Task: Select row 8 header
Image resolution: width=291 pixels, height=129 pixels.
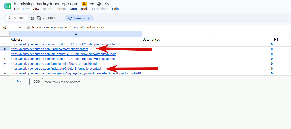Action: [5, 73]
